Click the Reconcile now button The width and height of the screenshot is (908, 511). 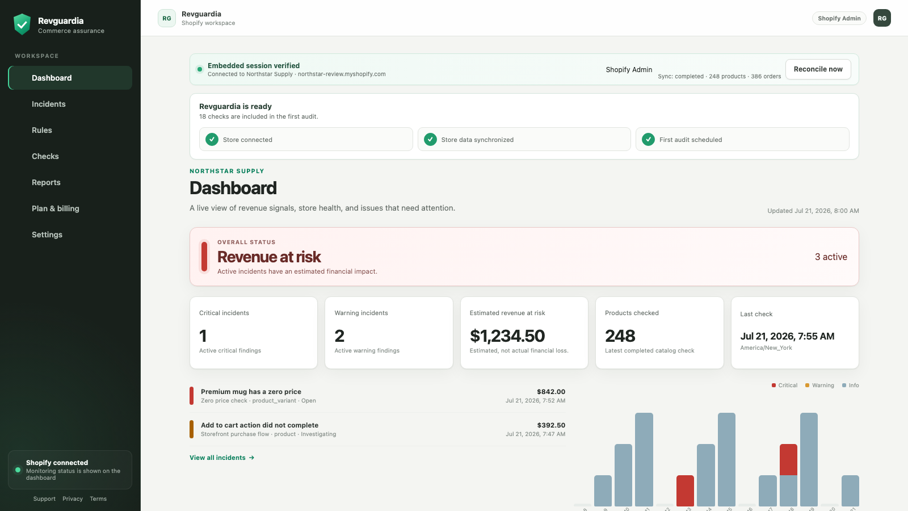tap(818, 69)
